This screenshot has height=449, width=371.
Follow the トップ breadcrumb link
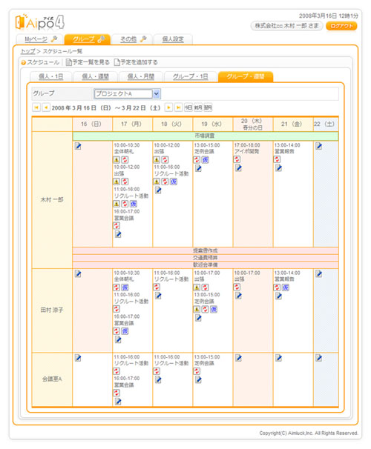27,51
